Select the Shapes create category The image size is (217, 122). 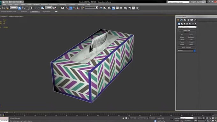[x=182, y=24]
